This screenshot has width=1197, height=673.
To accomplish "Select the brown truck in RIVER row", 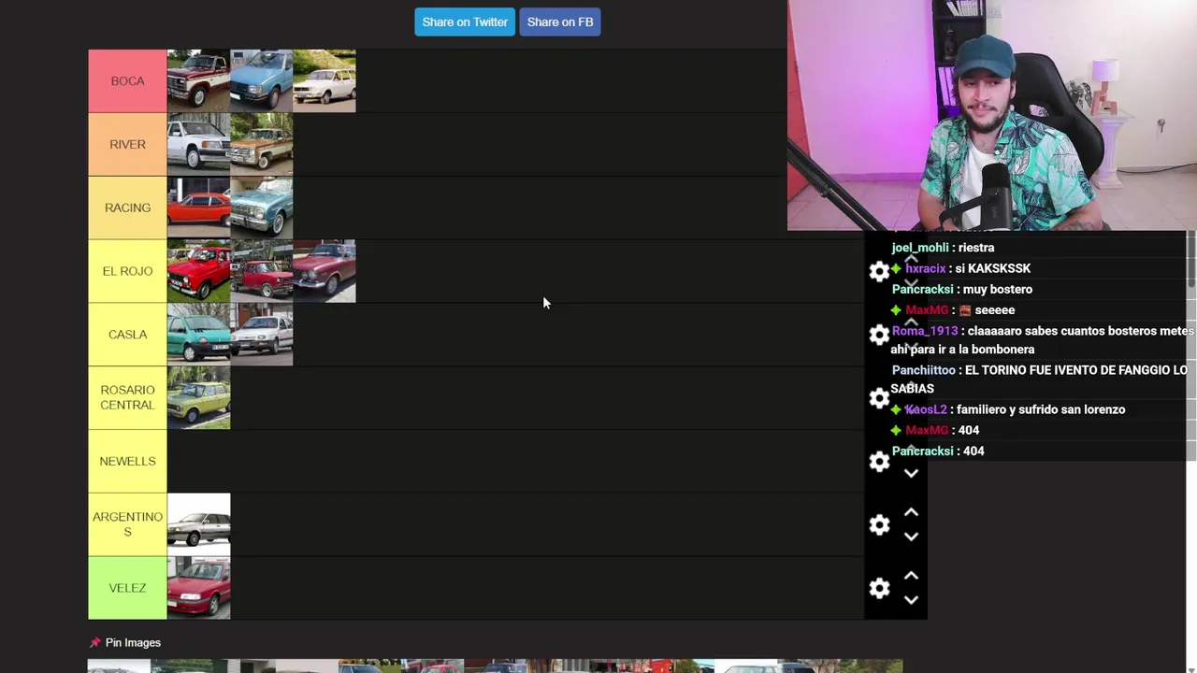I will (x=261, y=144).
